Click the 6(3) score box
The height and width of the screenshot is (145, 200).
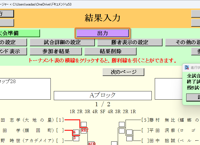coord(92,143)
